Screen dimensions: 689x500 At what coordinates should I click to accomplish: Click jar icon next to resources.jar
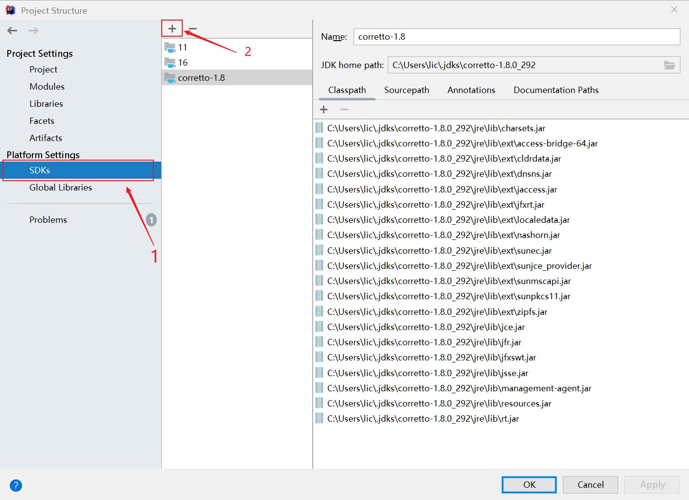(319, 403)
